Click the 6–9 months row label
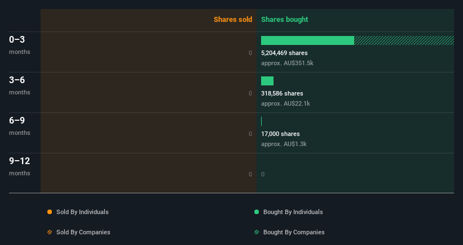Screen dimensions: 463x245 click(20, 126)
